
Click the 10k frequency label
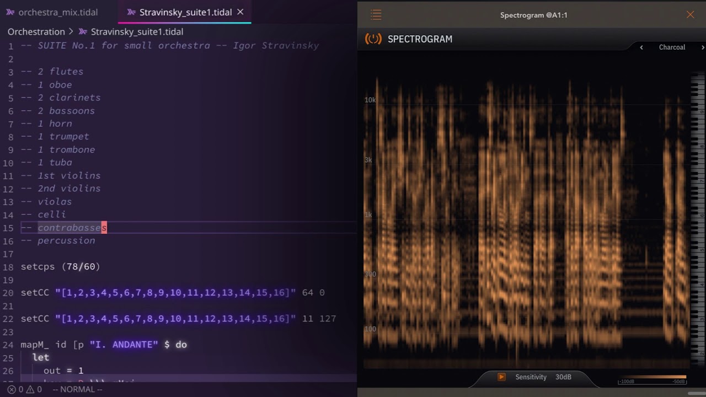[370, 100]
